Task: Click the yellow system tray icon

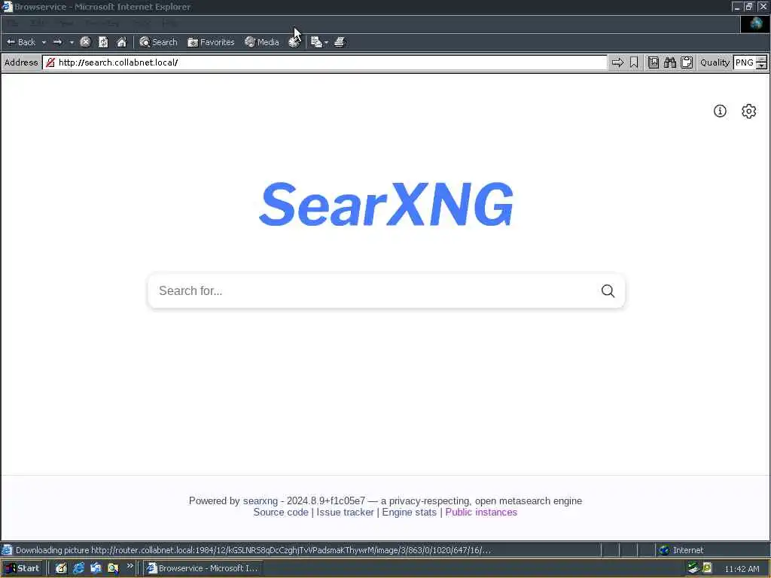Action: [707, 567]
